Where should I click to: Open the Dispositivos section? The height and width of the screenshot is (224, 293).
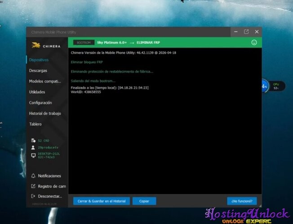39,60
